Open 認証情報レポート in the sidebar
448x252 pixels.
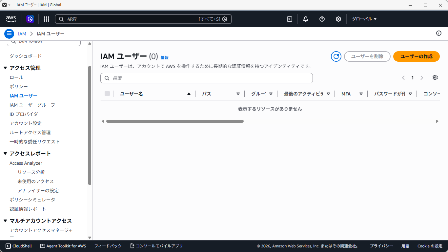tap(28, 209)
